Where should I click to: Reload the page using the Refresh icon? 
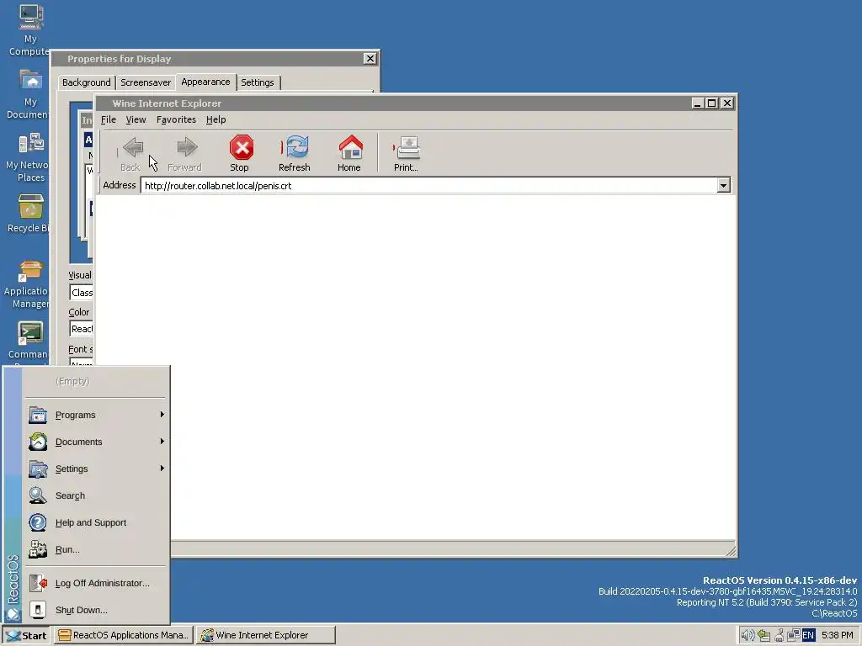(297, 146)
